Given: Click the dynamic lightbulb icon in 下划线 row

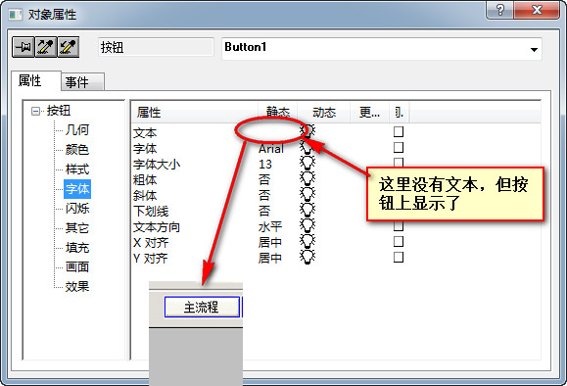Looking at the screenshot, I should click(307, 210).
